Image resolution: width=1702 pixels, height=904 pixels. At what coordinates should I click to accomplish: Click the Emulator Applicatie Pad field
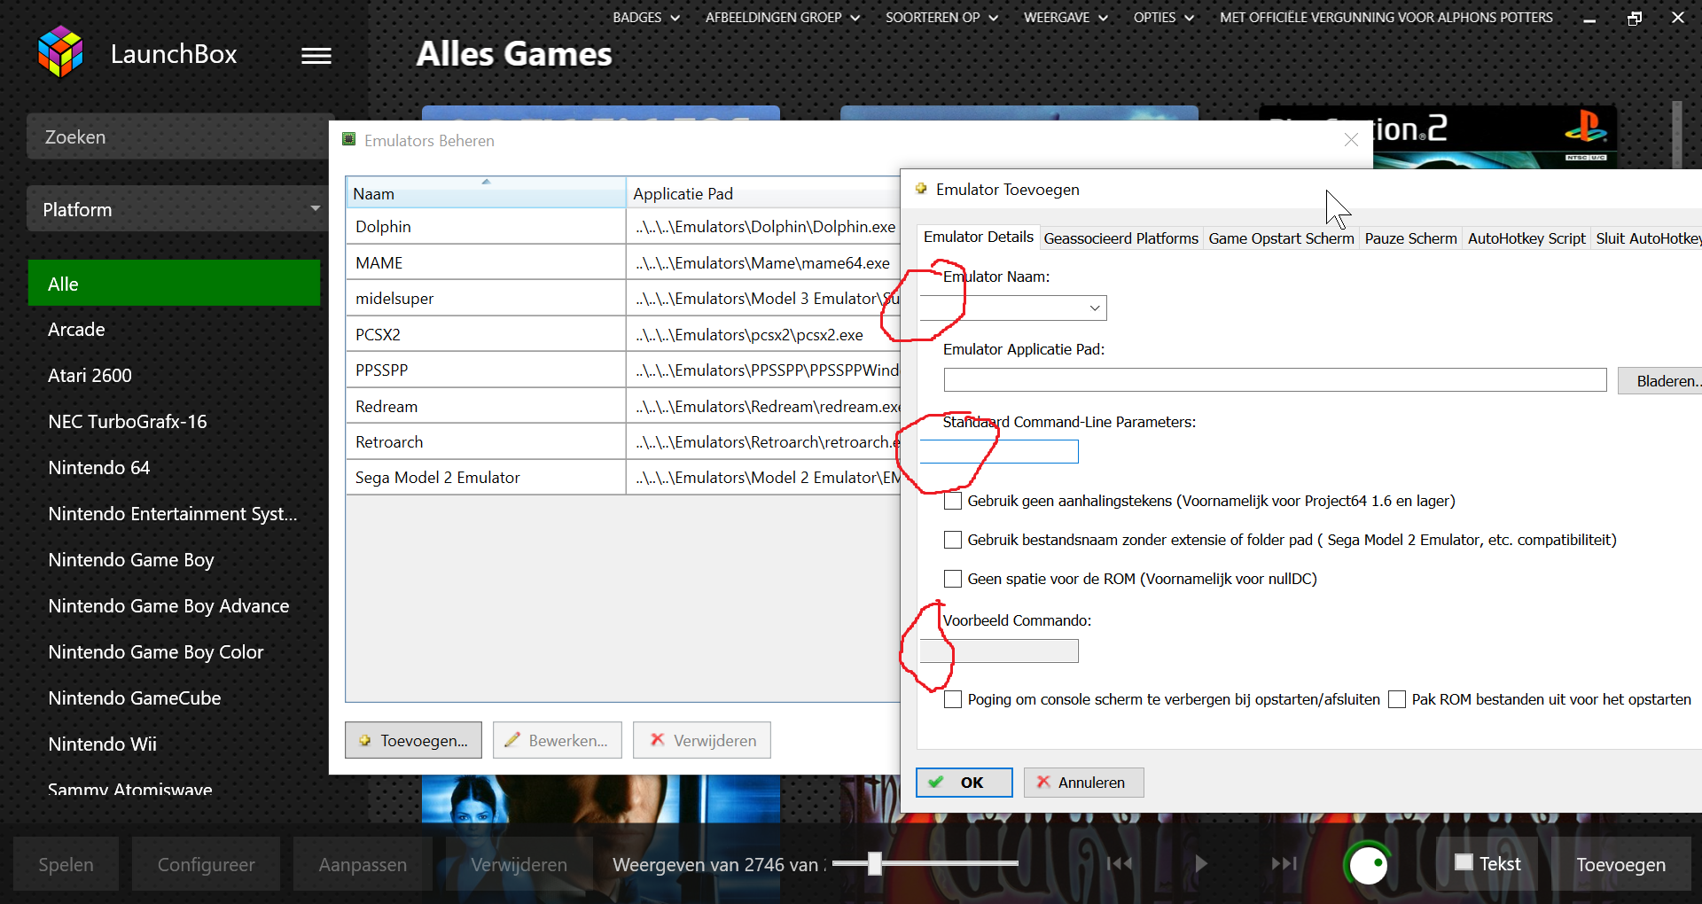(x=1275, y=380)
